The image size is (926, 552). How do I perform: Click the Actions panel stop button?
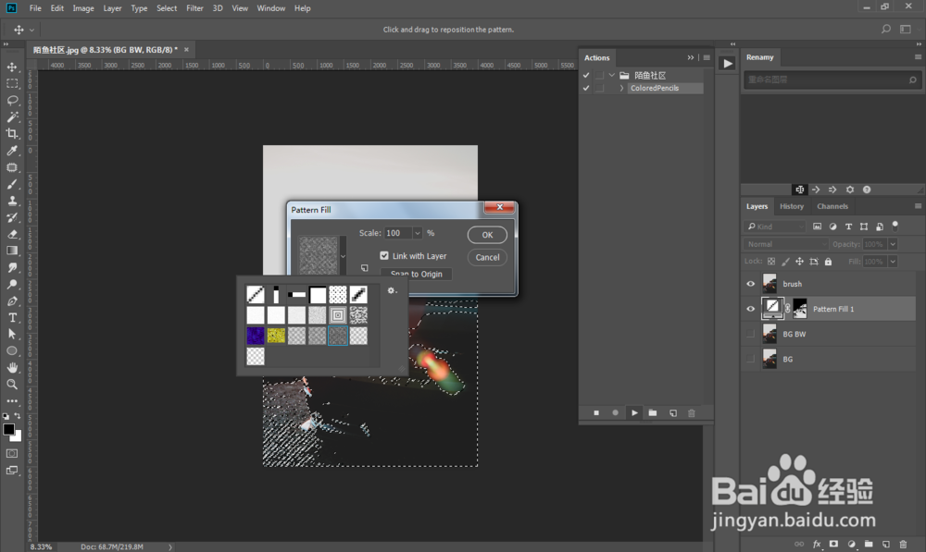click(x=595, y=412)
